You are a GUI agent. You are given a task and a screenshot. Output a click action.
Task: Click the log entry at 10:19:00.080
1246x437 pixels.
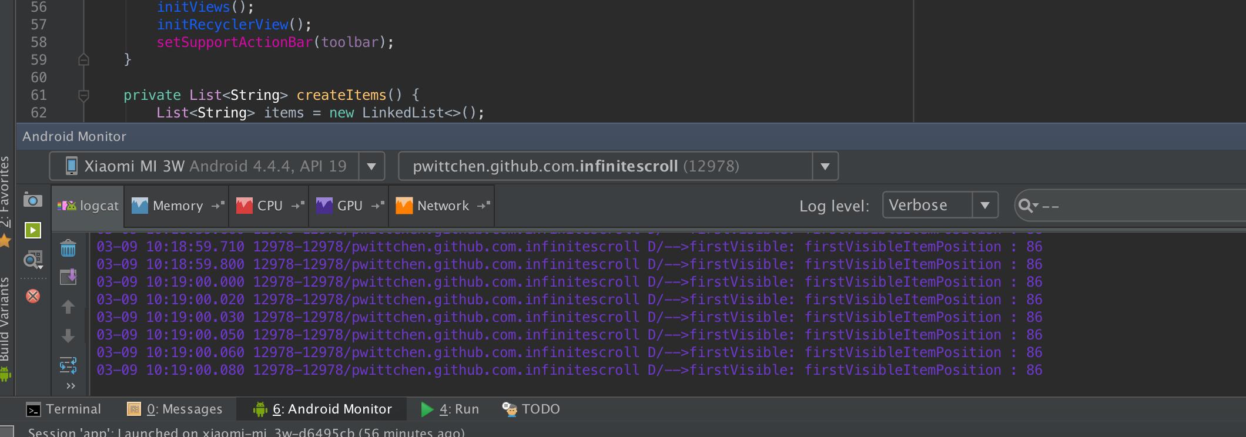[570, 370]
